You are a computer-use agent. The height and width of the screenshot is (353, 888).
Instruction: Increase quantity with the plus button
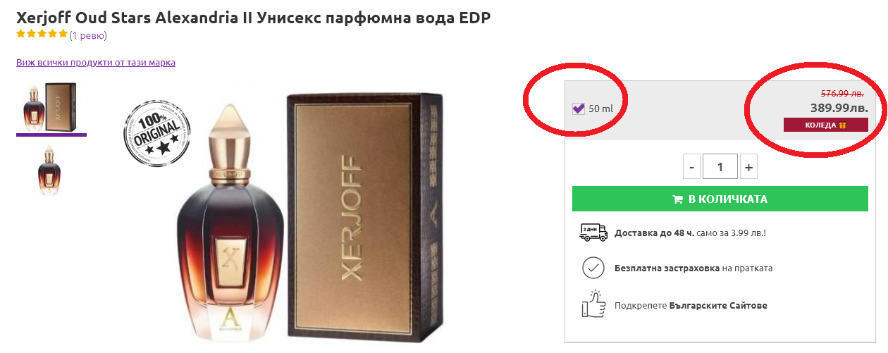(748, 167)
